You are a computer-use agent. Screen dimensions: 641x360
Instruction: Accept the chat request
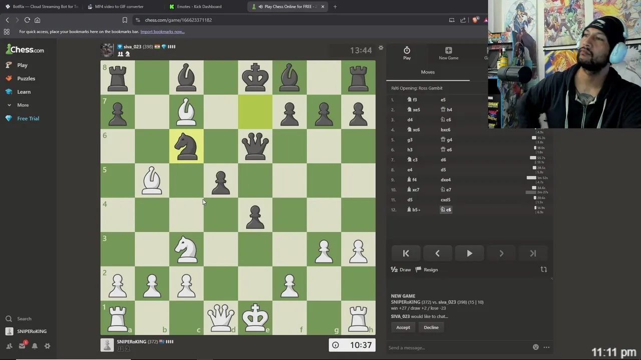click(403, 327)
